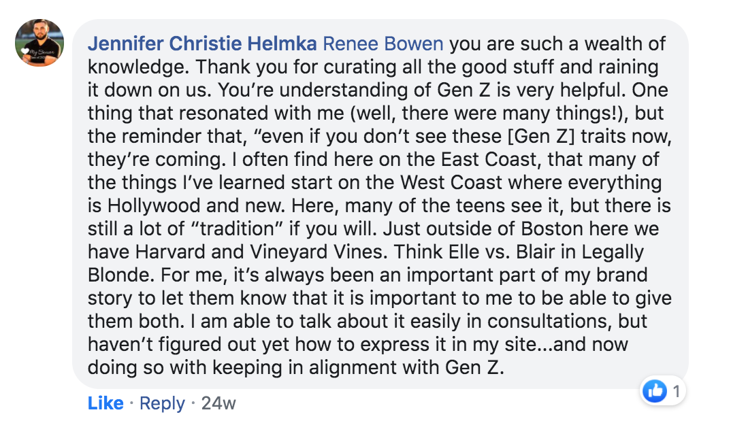731x423 pixels.
Task: Open the commenter's profile picture
Action: pos(39,43)
